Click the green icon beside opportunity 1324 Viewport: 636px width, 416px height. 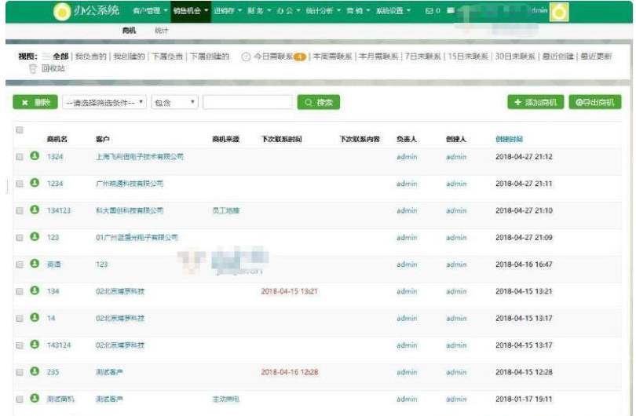pos(35,156)
